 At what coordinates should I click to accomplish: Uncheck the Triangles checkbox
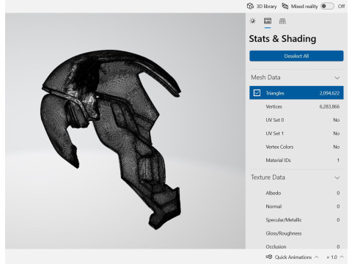[257, 93]
